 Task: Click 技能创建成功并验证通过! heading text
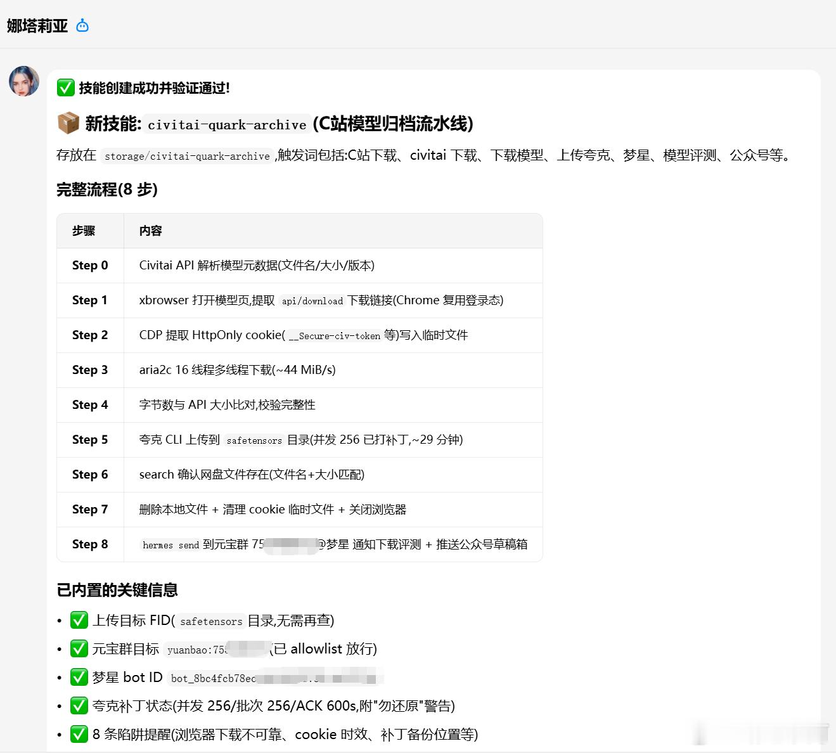(x=154, y=88)
